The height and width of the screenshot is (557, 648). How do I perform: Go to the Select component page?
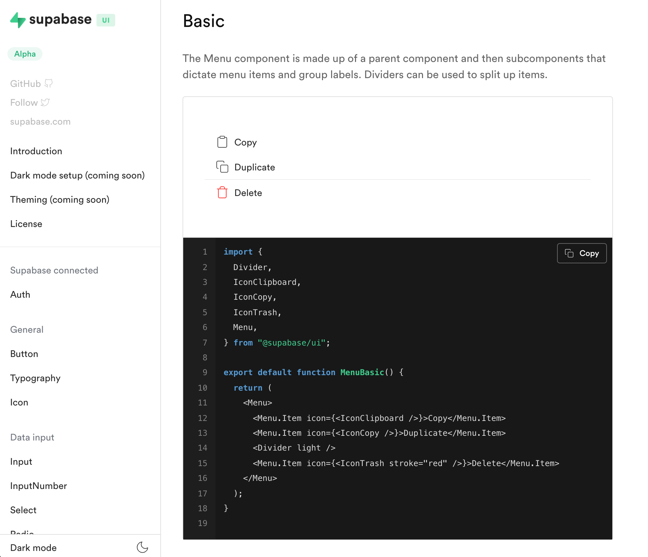23,510
